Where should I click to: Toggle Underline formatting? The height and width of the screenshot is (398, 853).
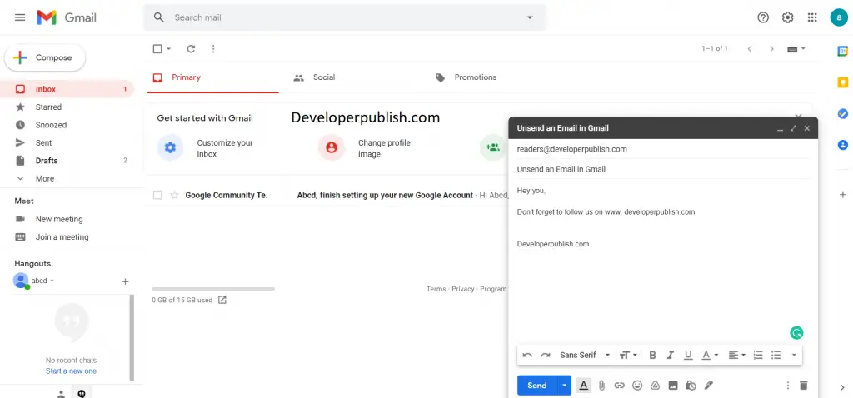[688, 355]
